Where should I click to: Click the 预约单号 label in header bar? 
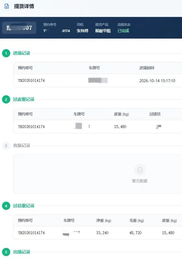50,25
